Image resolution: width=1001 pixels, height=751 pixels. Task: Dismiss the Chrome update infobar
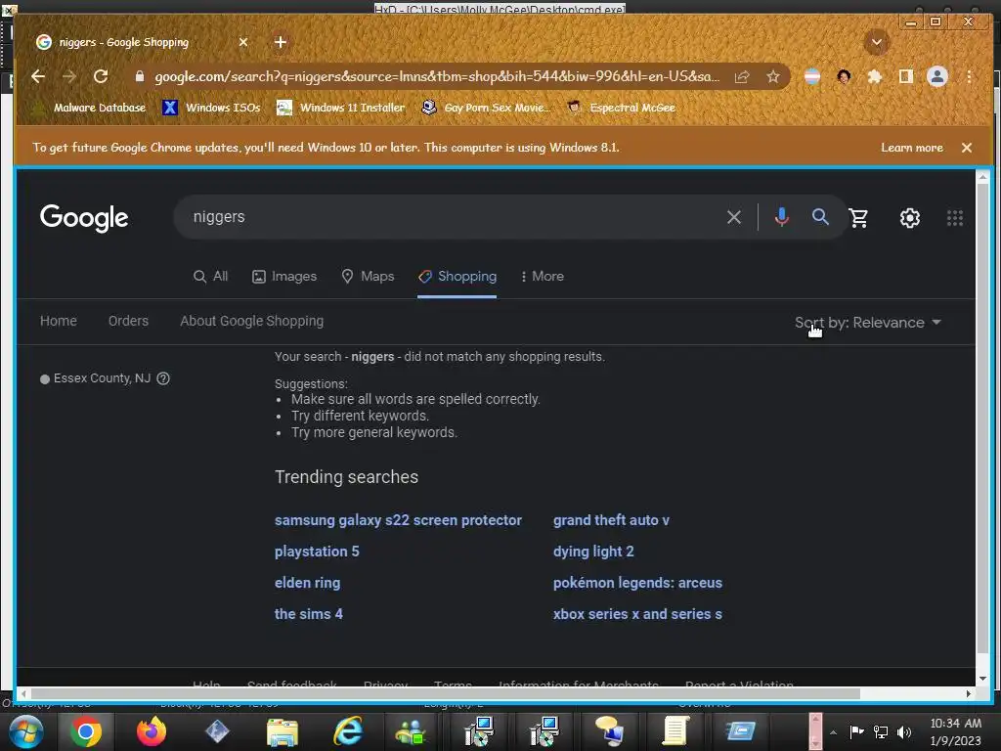click(967, 148)
